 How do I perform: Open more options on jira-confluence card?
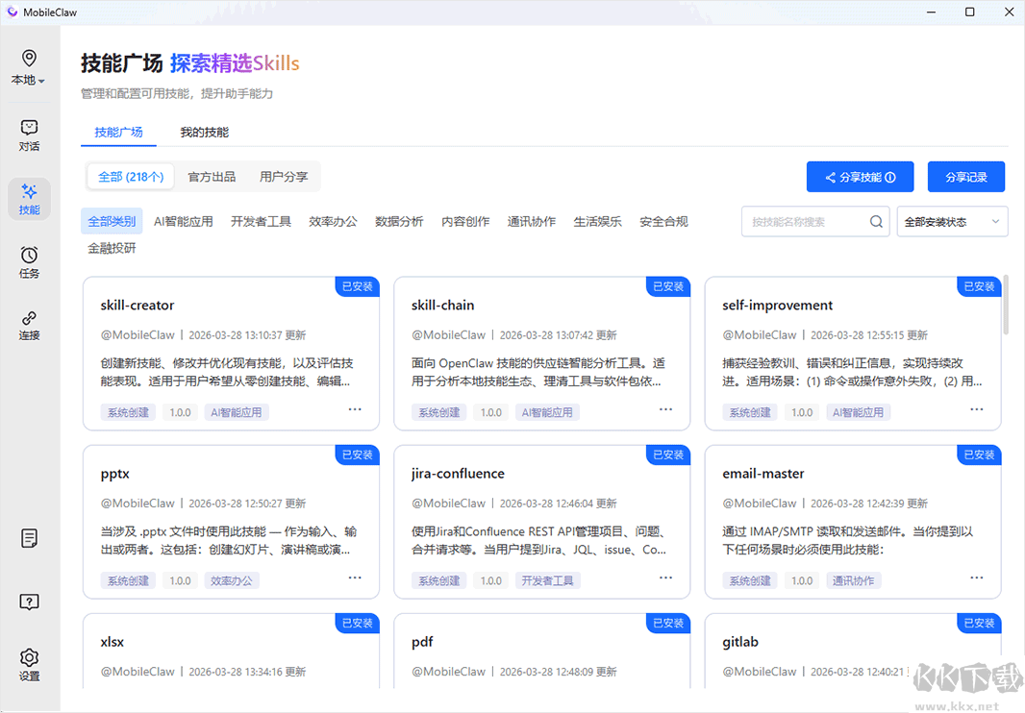pos(665,578)
